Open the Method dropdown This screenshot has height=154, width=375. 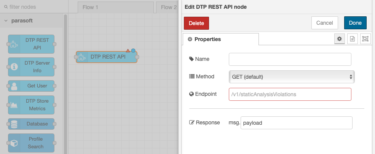point(292,77)
